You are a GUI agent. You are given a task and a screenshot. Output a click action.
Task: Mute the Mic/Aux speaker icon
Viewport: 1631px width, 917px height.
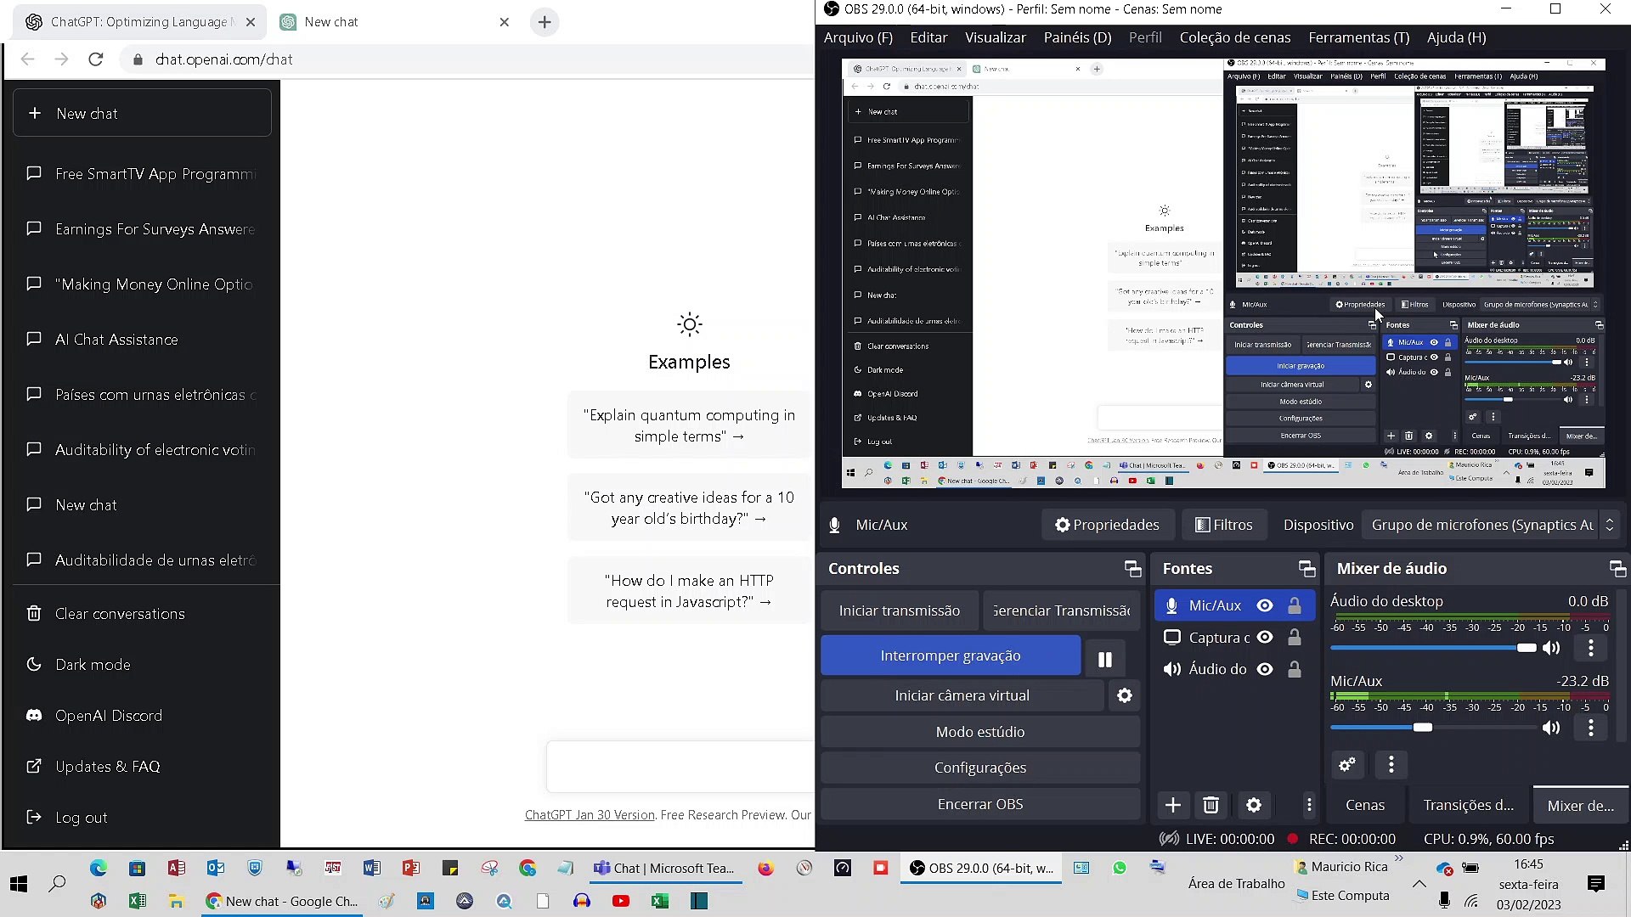pyautogui.click(x=1551, y=728)
